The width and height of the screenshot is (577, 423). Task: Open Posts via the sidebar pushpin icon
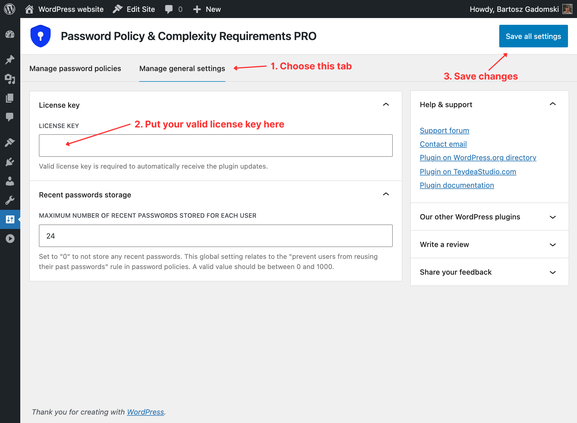tap(10, 60)
